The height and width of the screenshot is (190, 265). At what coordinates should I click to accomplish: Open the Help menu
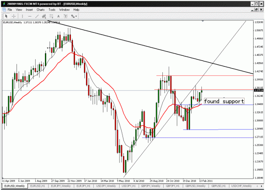(76, 10)
